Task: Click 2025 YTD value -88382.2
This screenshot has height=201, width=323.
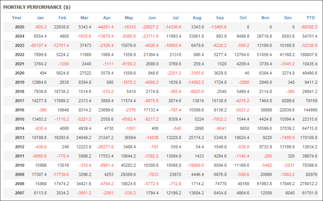Action: (308, 27)
